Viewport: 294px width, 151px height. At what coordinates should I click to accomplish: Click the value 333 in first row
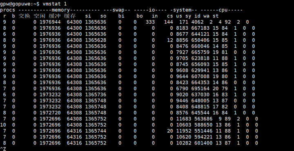[x=150, y=22]
